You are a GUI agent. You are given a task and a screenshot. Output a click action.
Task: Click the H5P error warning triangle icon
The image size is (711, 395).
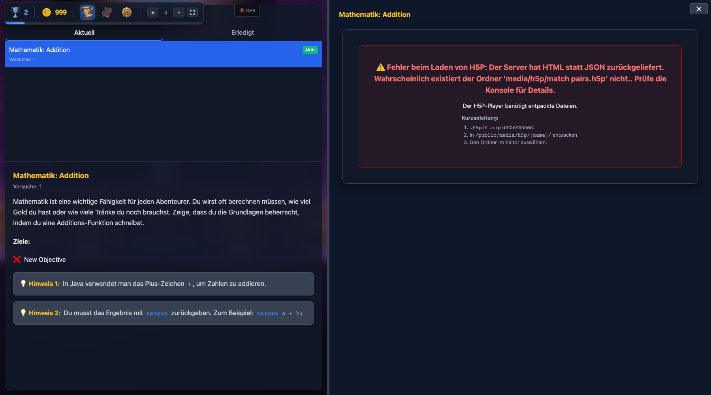pos(380,68)
